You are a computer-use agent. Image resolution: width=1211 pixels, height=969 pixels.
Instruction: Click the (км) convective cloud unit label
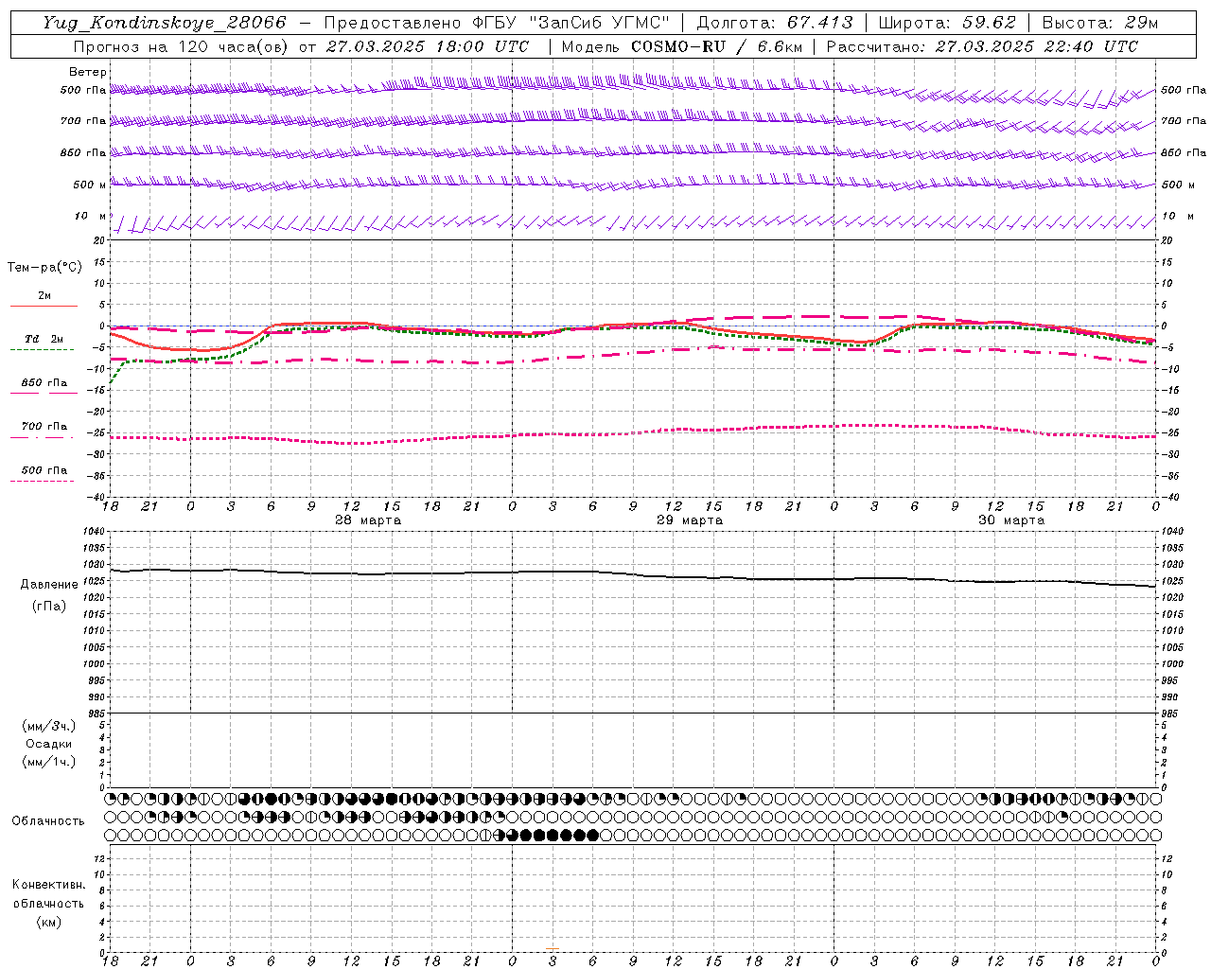click(x=48, y=921)
